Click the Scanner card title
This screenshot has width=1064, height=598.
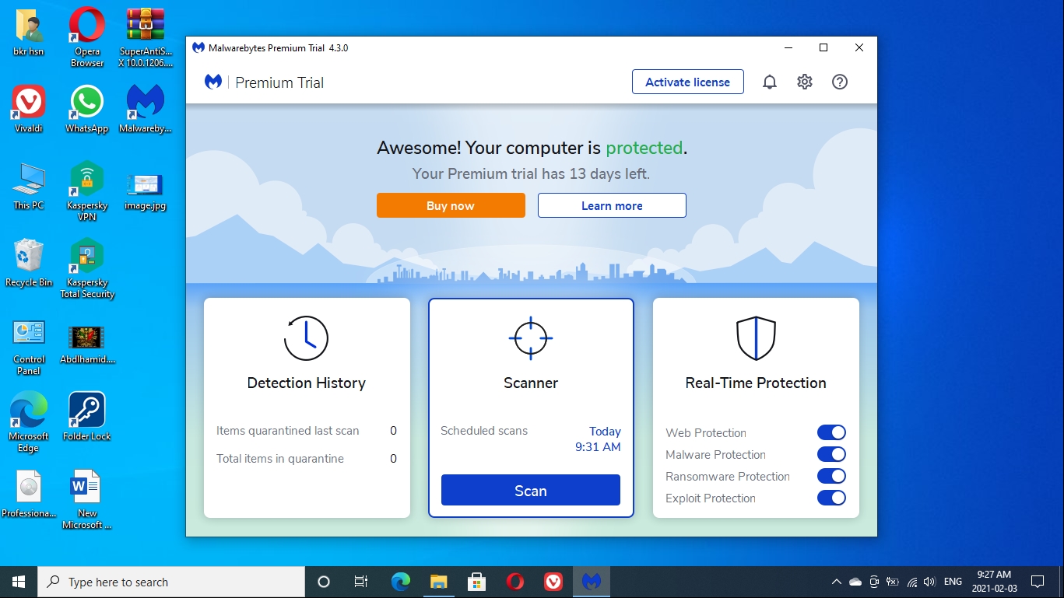531,383
